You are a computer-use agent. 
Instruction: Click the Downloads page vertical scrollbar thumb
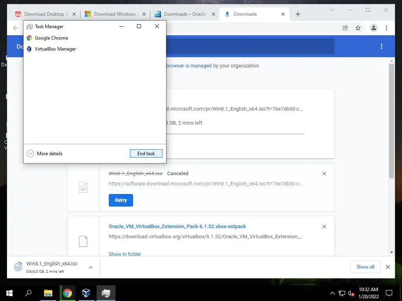(x=391, y=121)
